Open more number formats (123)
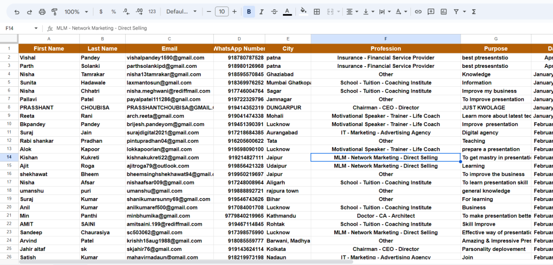This screenshot has height=265, width=553. [x=152, y=12]
